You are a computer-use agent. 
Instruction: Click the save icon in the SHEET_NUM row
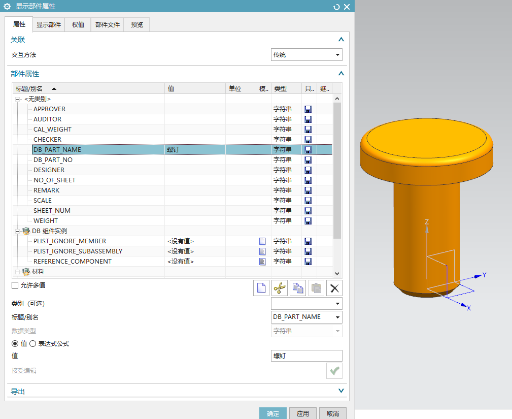308,210
